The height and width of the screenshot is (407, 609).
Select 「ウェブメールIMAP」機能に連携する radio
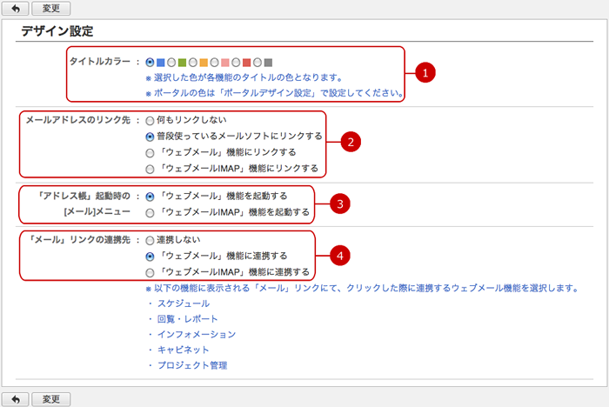pos(150,273)
